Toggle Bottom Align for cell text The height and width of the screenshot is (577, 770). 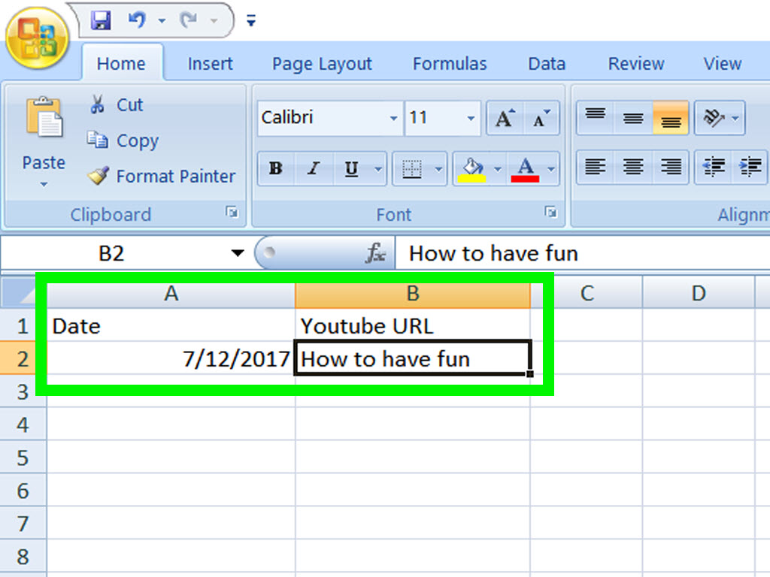pos(671,118)
